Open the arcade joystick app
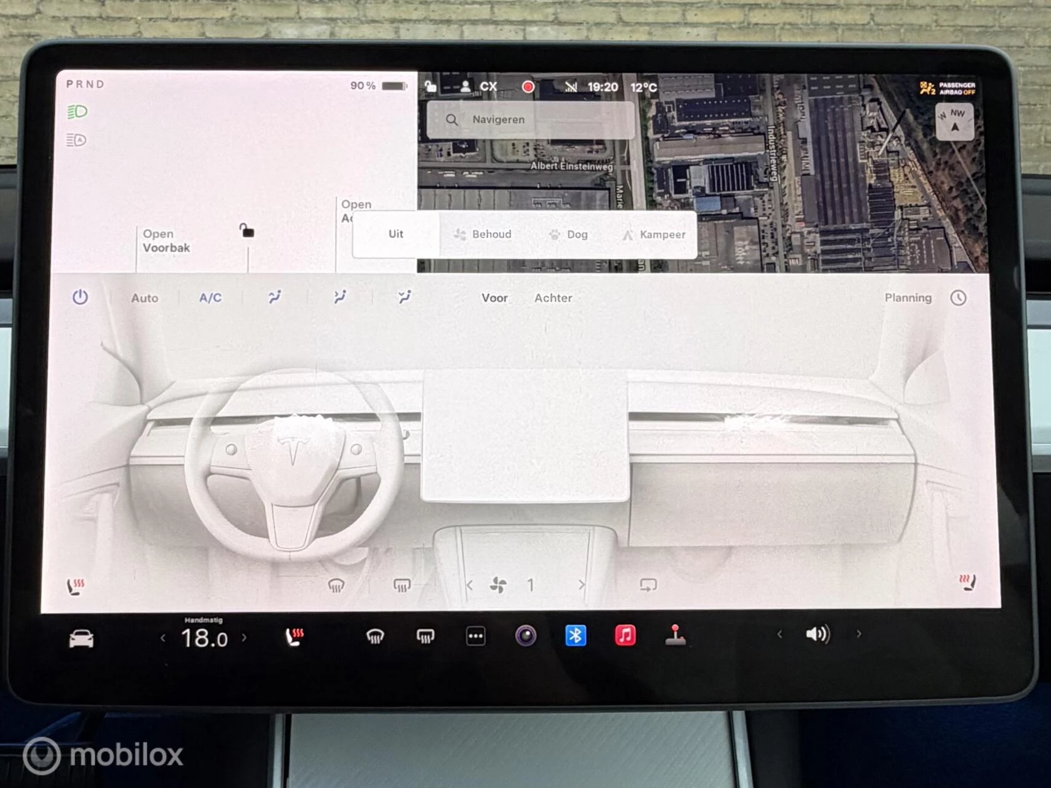 pos(675,635)
